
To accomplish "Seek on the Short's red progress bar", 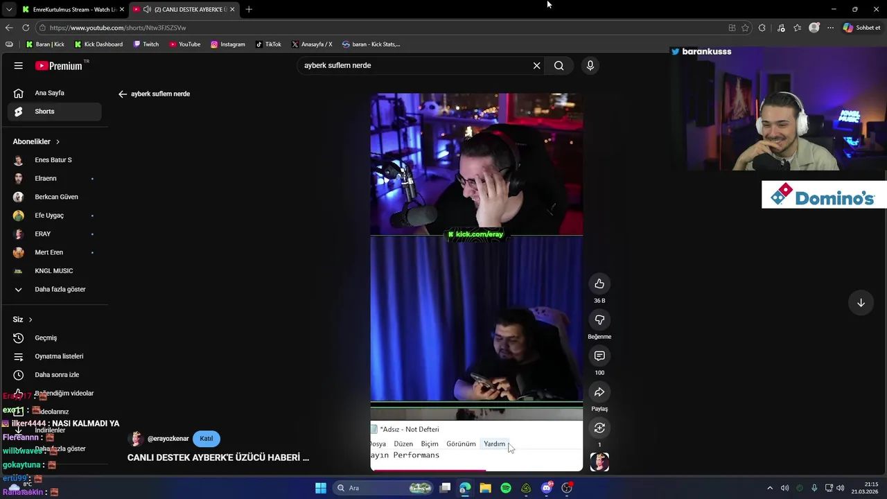I will 477,471.
